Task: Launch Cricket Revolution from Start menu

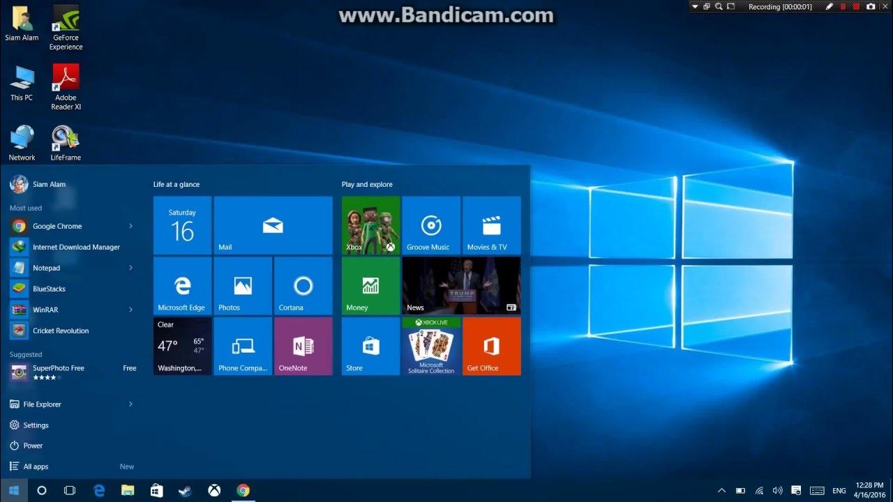Action: coord(72,330)
